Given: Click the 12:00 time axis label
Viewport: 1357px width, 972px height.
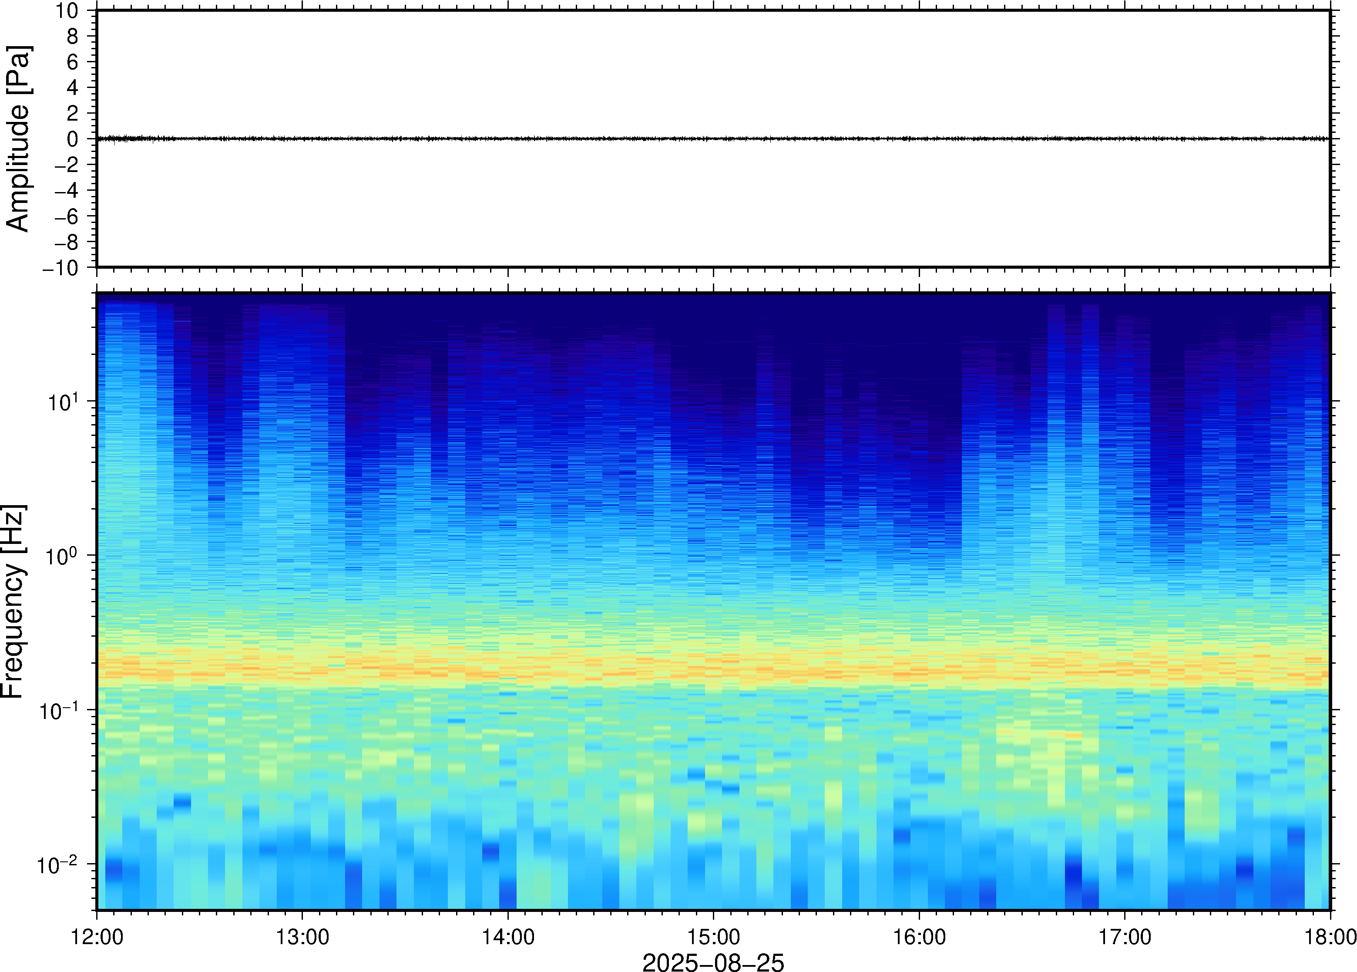Looking at the screenshot, I should click(x=97, y=937).
